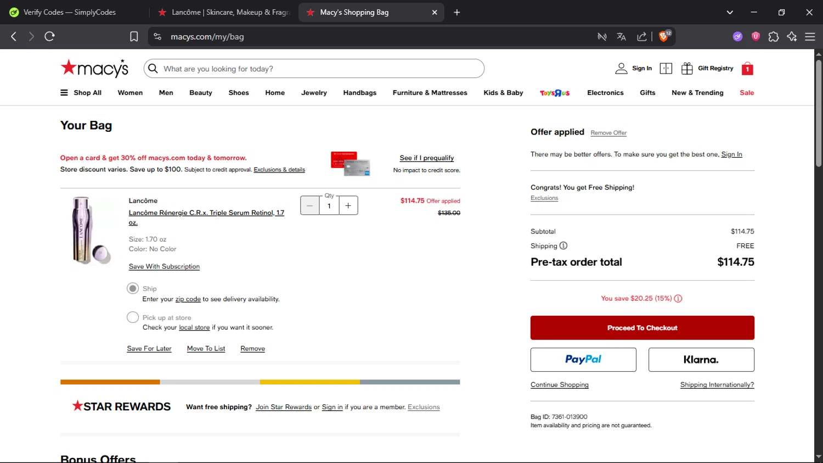This screenshot has width=823, height=463.
Task: Open the Electronics menu
Action: [x=605, y=93]
